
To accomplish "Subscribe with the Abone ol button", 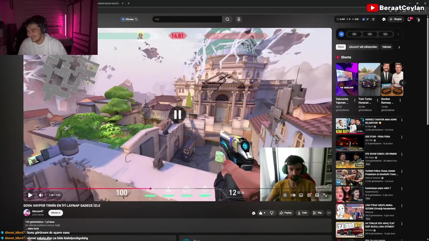I will point(56,213).
